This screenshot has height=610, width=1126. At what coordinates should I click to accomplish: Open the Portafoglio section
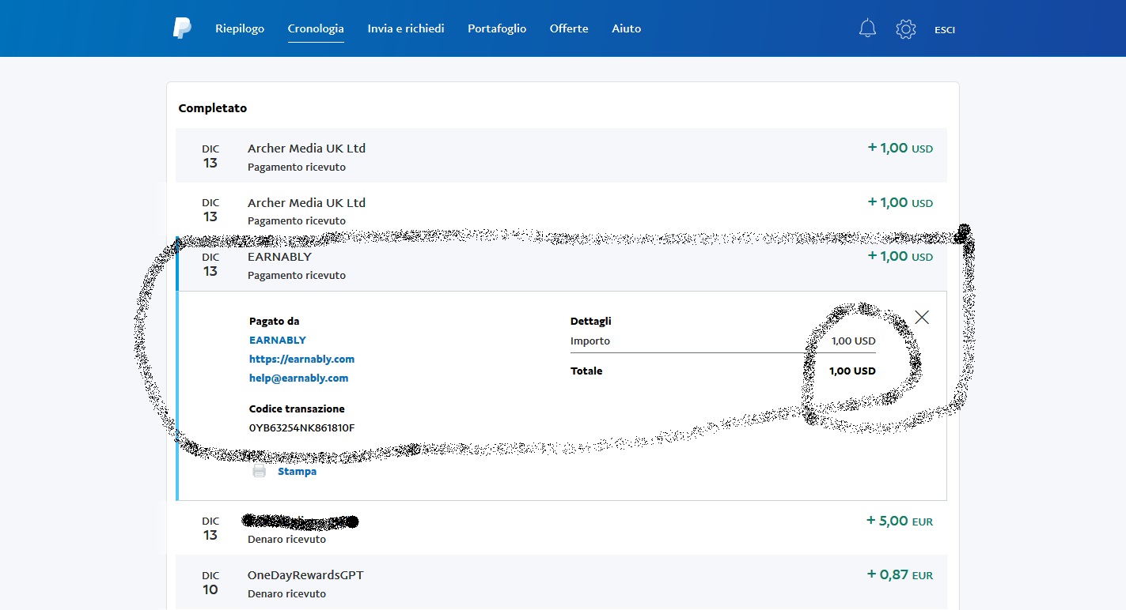[x=497, y=28]
